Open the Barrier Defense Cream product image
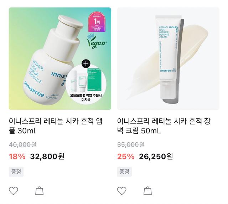Image resolution: width=228 pixels, height=204 pixels. click(x=168, y=58)
